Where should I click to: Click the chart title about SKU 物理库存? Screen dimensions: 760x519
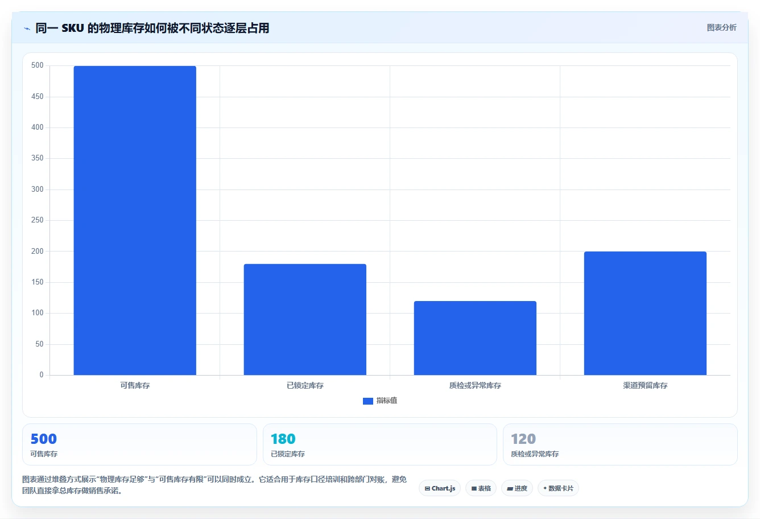tap(152, 28)
